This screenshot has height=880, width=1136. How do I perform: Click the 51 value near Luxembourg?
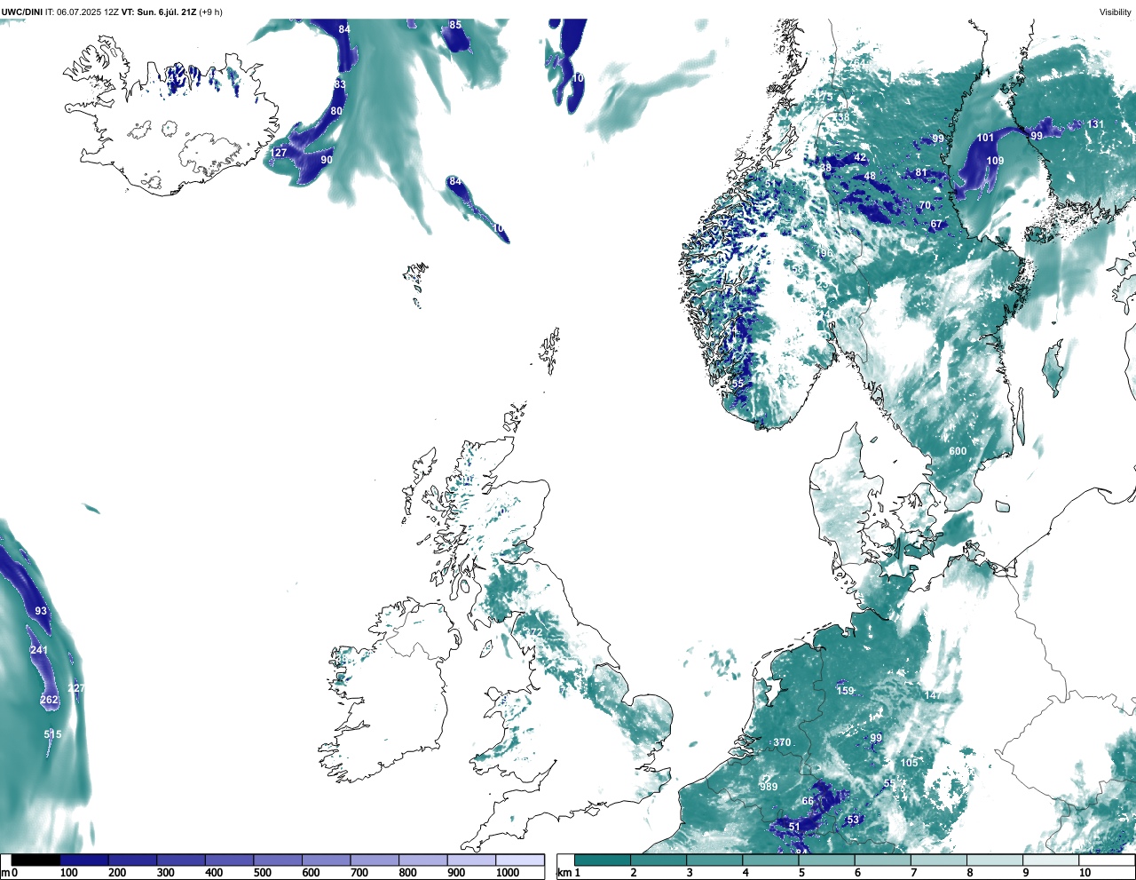click(x=794, y=827)
